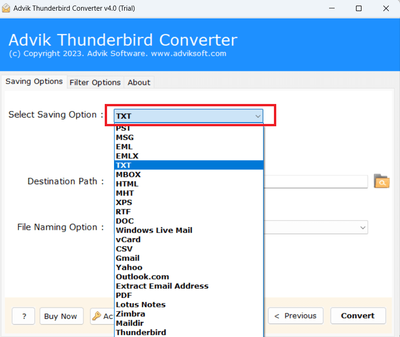Open the About tab

click(x=139, y=83)
